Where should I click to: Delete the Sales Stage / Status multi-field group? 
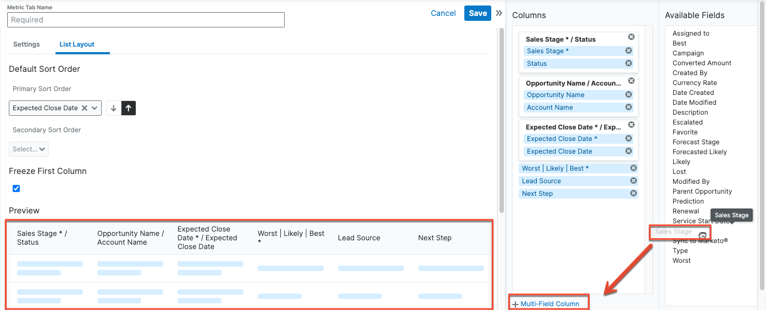click(x=631, y=37)
